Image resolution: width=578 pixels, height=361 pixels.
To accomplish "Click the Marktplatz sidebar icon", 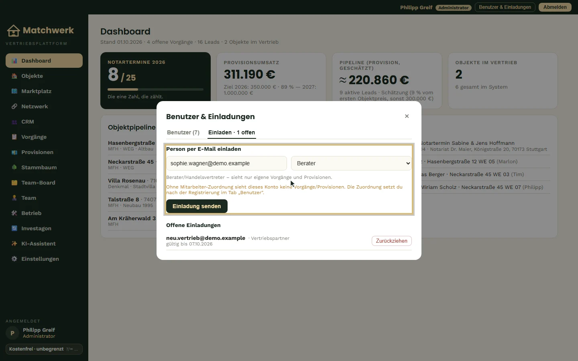I will coord(14,91).
